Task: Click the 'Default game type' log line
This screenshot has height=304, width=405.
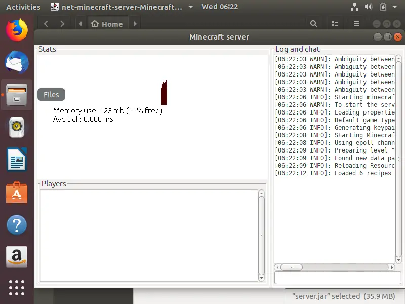Action: (335, 120)
